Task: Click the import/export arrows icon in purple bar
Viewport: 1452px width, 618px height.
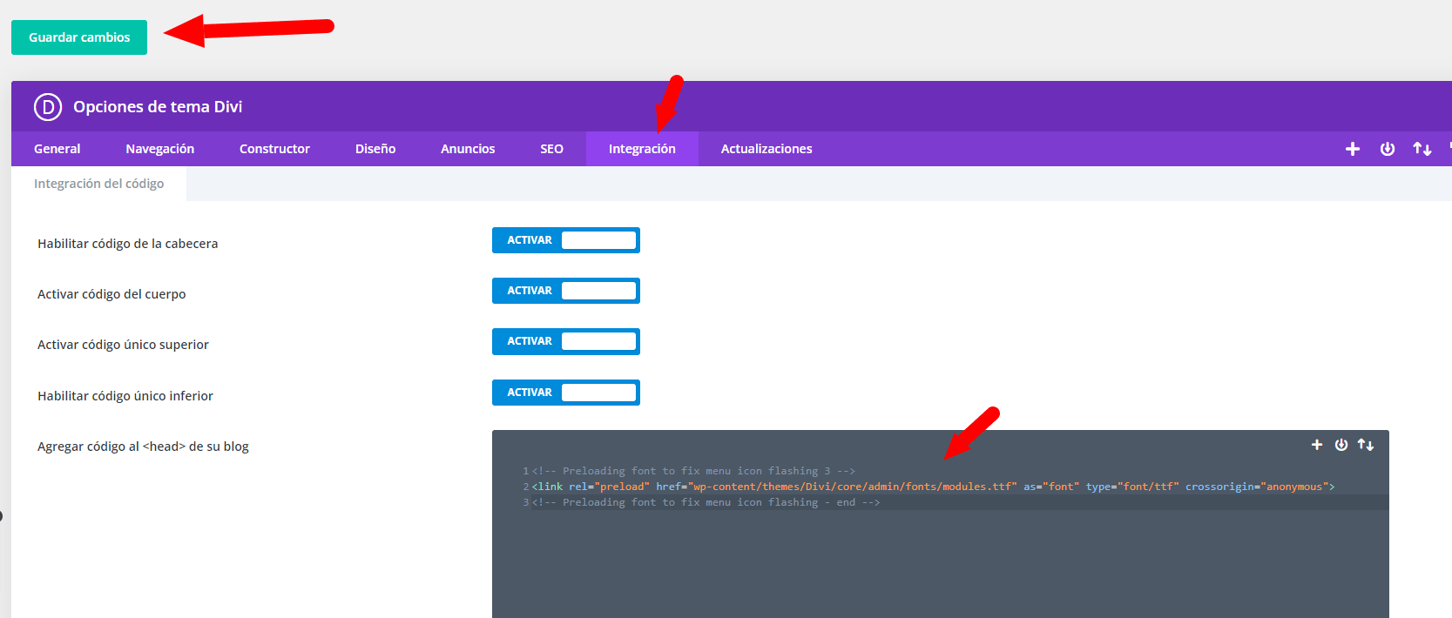Action: coord(1422,149)
